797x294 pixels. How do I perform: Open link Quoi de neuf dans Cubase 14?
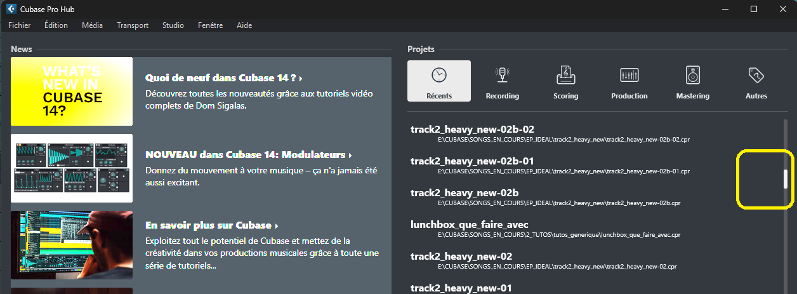(223, 78)
